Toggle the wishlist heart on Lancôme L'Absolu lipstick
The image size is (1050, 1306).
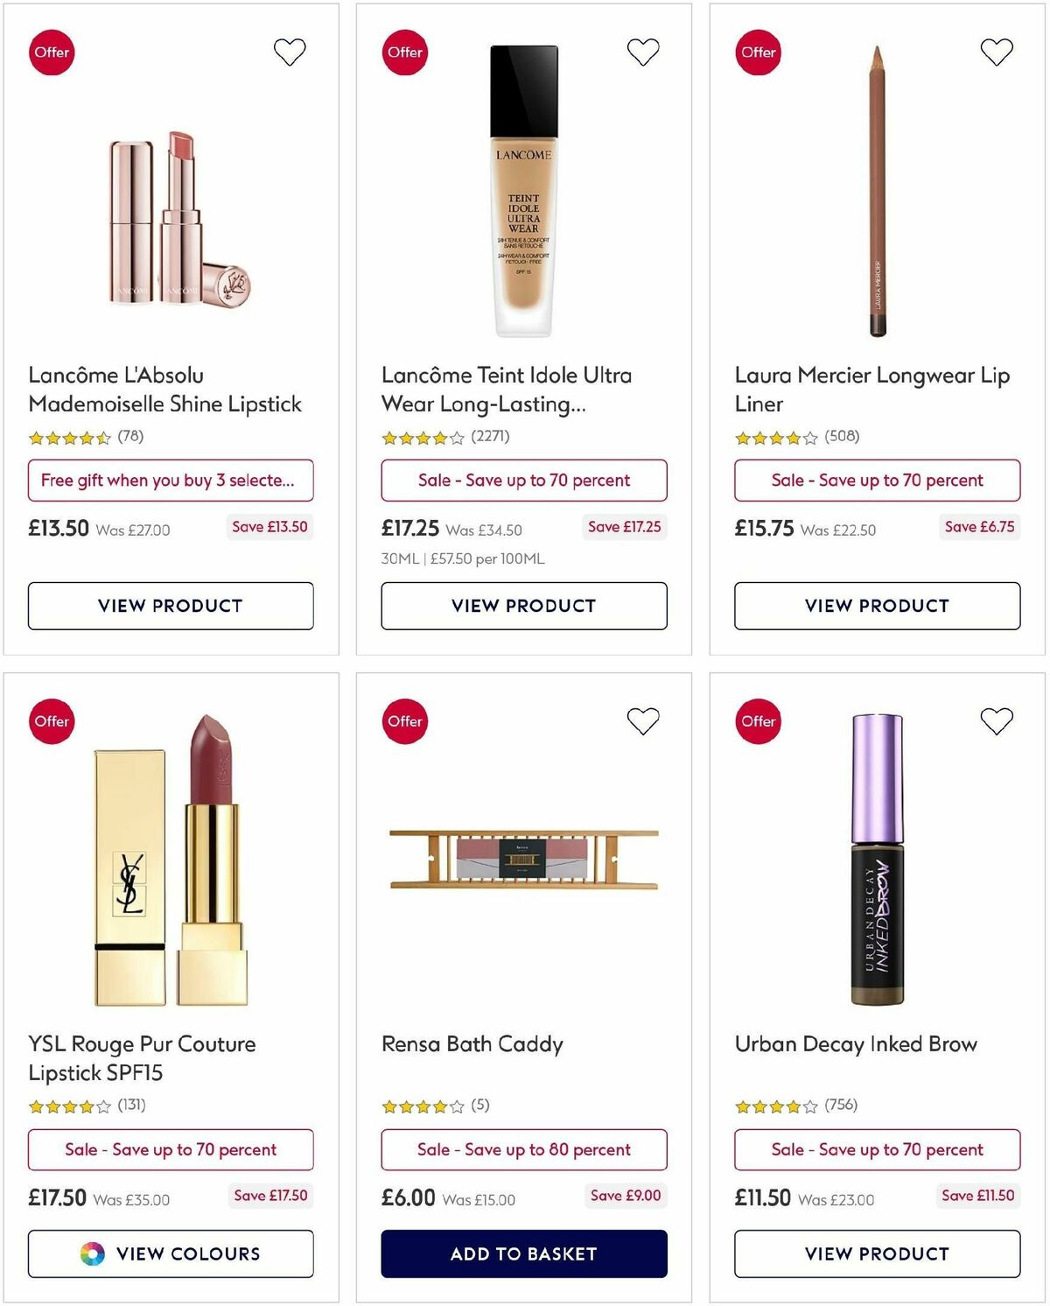(x=290, y=52)
